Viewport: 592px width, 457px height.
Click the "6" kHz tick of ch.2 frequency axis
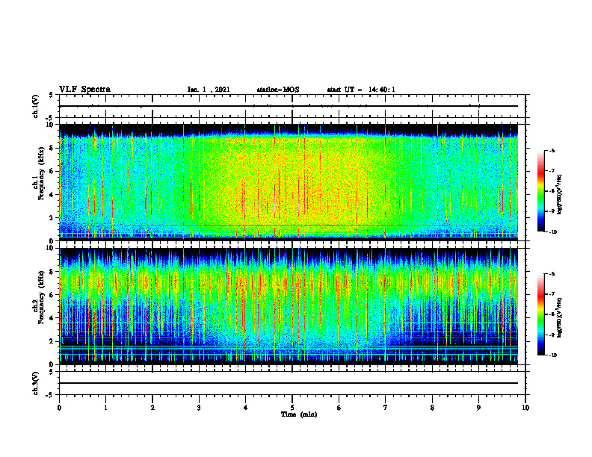[x=52, y=295]
